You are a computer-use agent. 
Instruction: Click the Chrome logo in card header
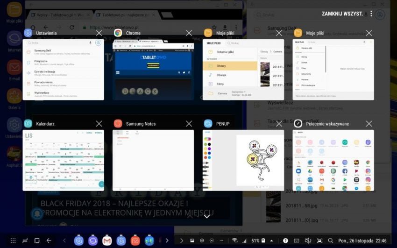tap(118, 33)
